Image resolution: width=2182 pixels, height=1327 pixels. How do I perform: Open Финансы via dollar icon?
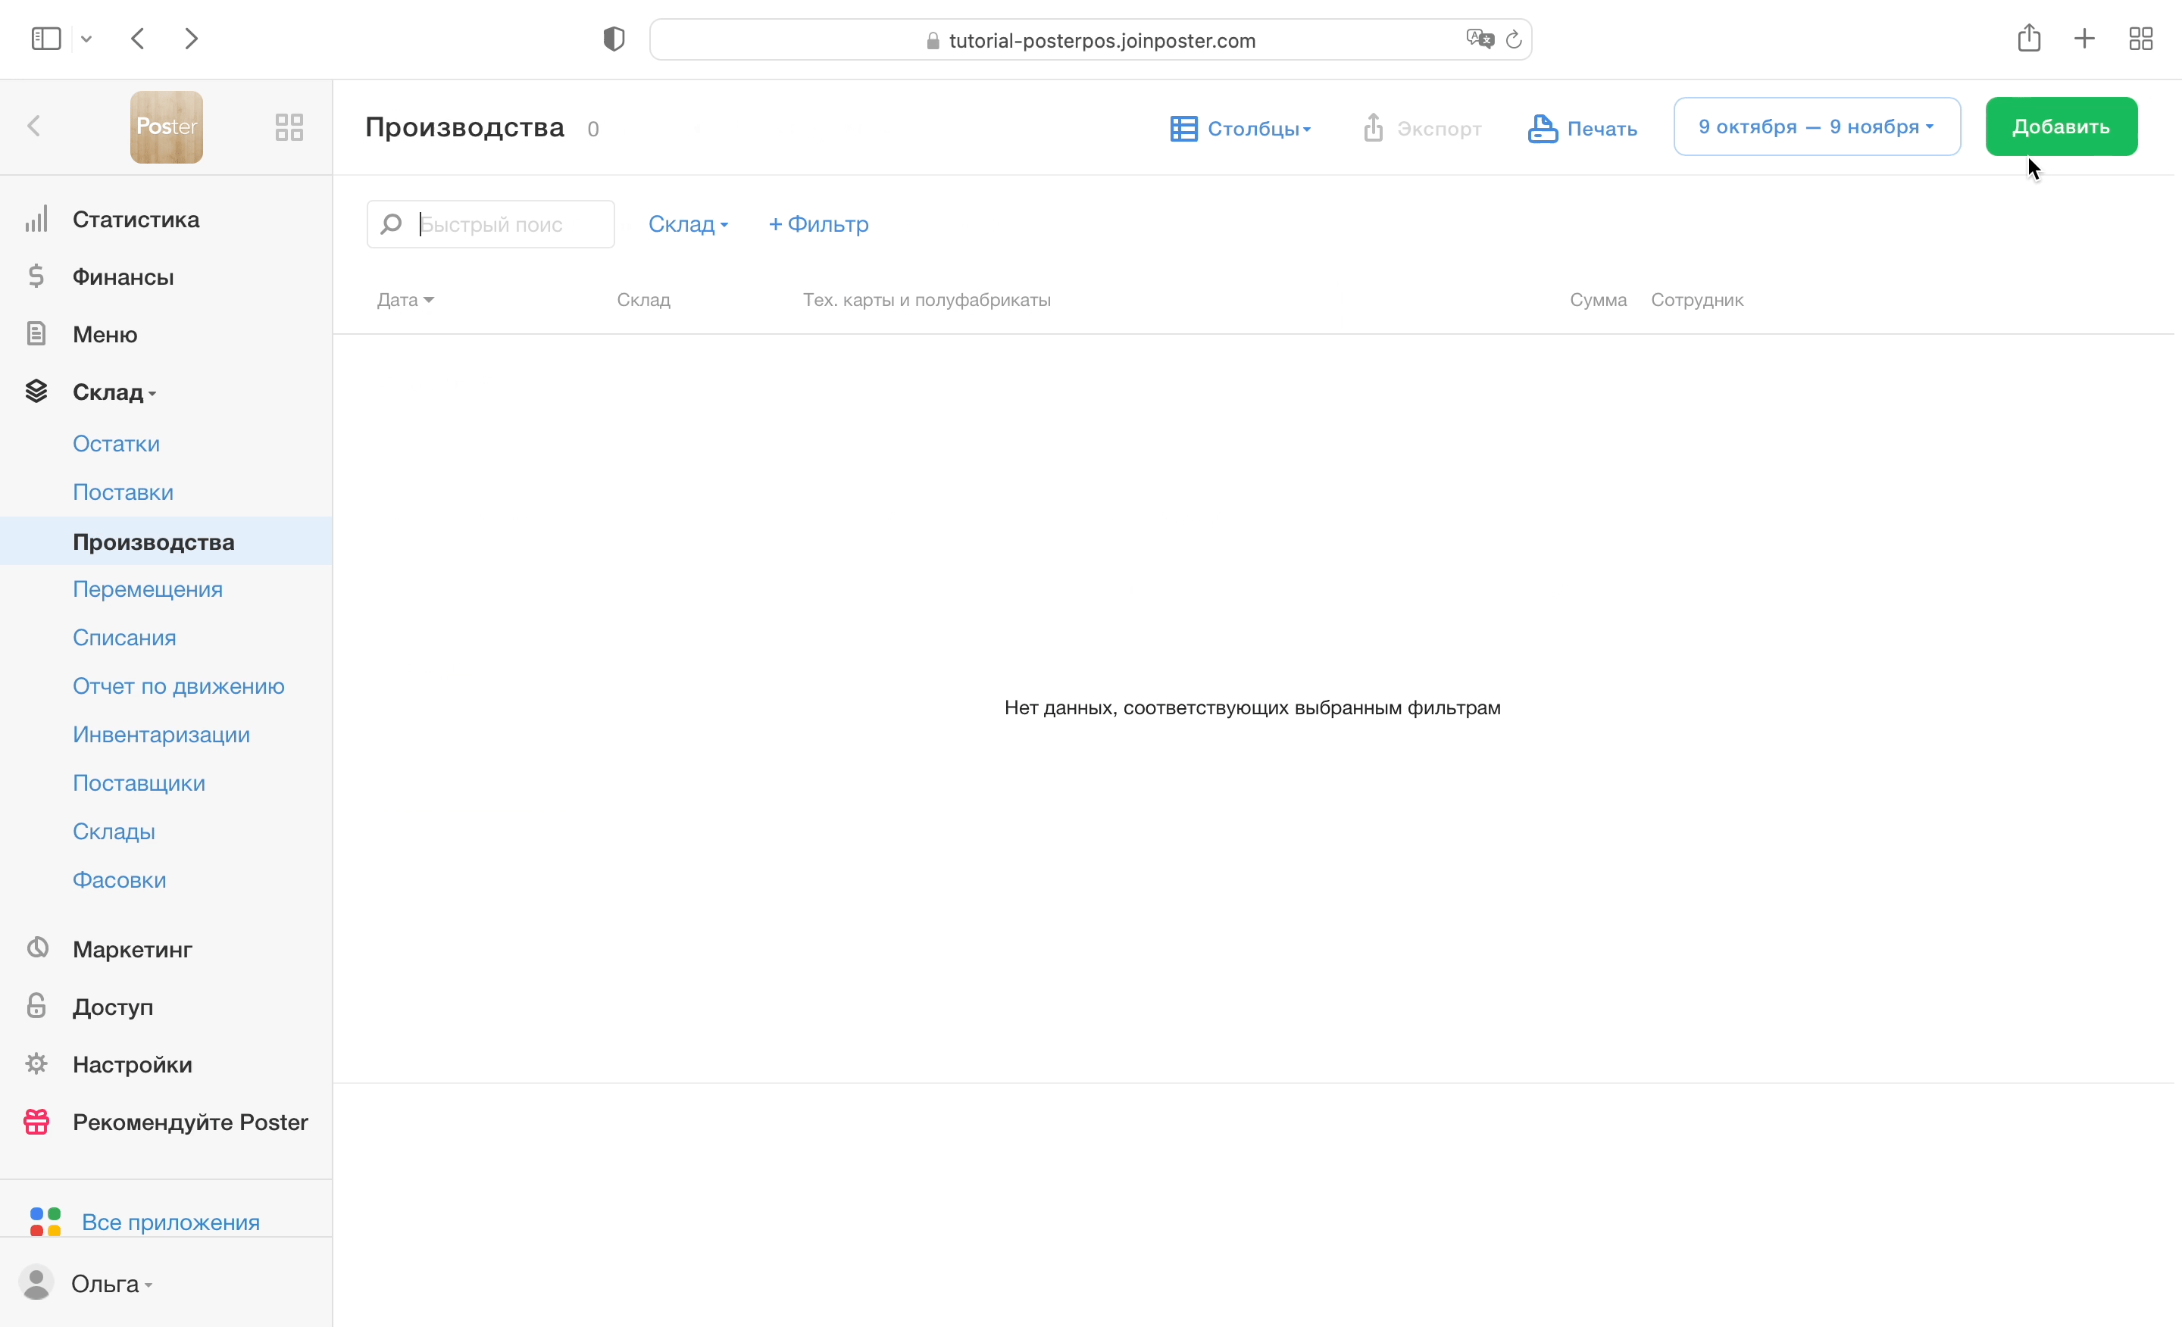(x=36, y=276)
